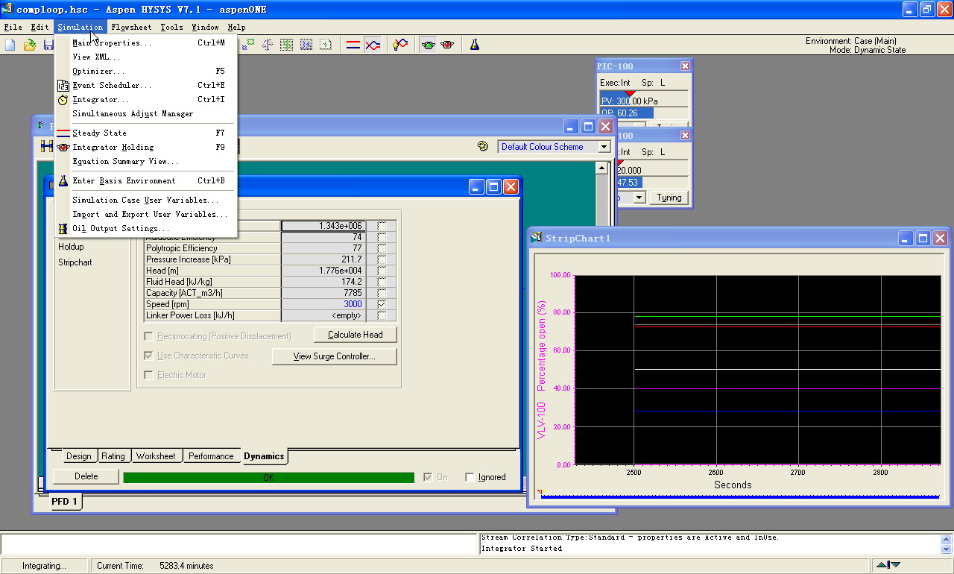Image resolution: width=954 pixels, height=574 pixels.
Task: Open the dropdown beside the Tuning button
Action: pyautogui.click(x=639, y=198)
